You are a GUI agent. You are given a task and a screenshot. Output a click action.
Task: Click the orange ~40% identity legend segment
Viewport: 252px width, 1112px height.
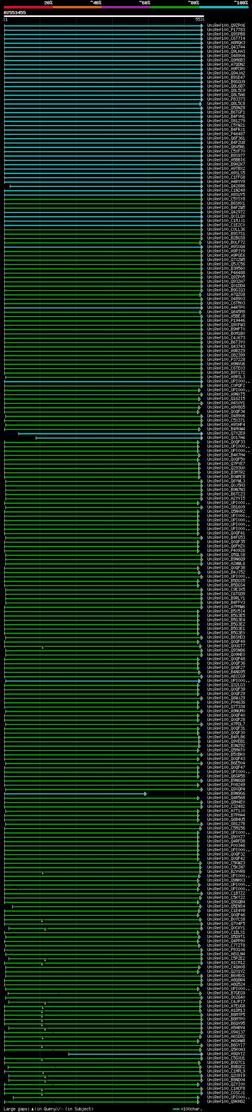tap(78, 7)
